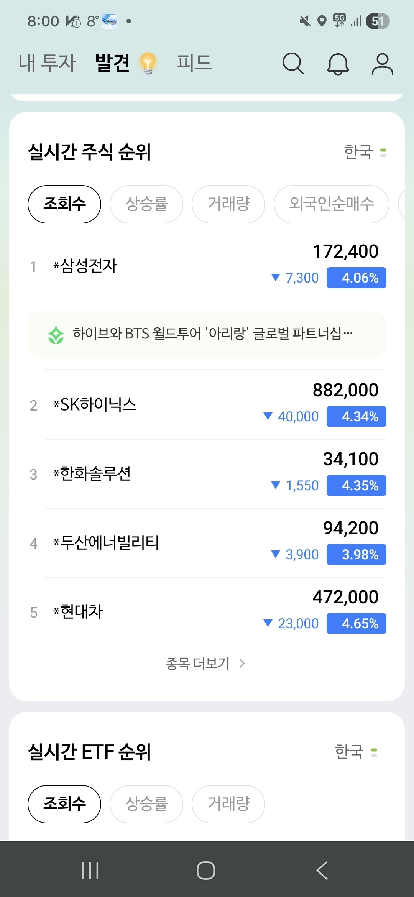Tap the lightbulb icon beside 발견
Screen dimensions: 414x897
(x=148, y=63)
